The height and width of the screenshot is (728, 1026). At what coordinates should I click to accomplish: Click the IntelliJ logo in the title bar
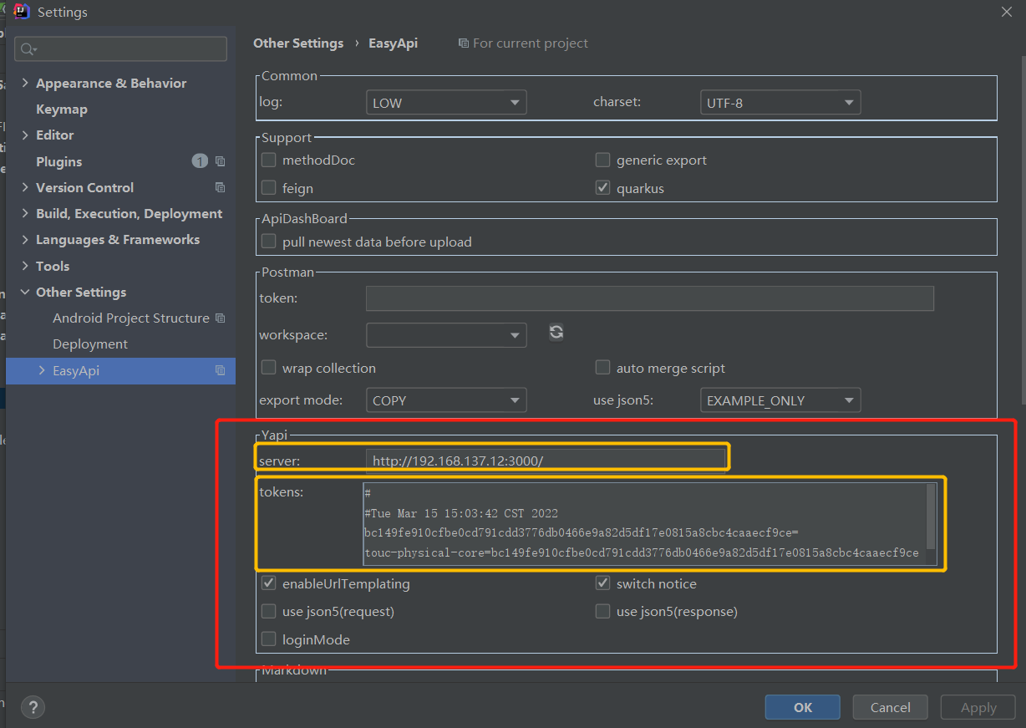(22, 12)
